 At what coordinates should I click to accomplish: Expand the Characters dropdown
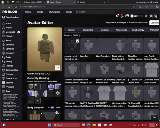click(89, 30)
